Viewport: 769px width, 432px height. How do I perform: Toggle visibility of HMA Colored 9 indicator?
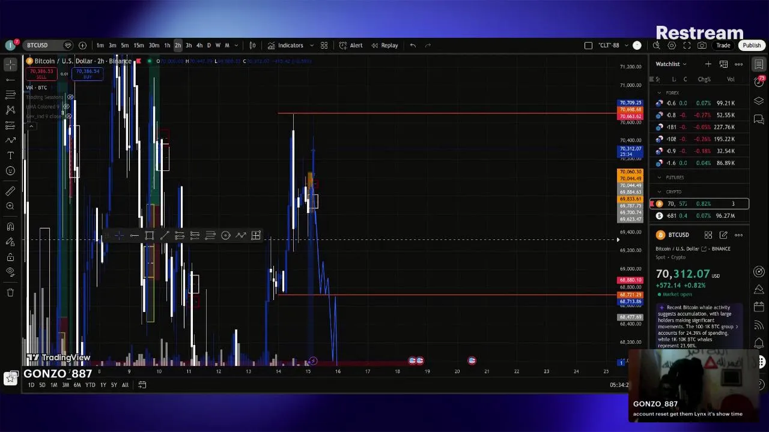66,106
